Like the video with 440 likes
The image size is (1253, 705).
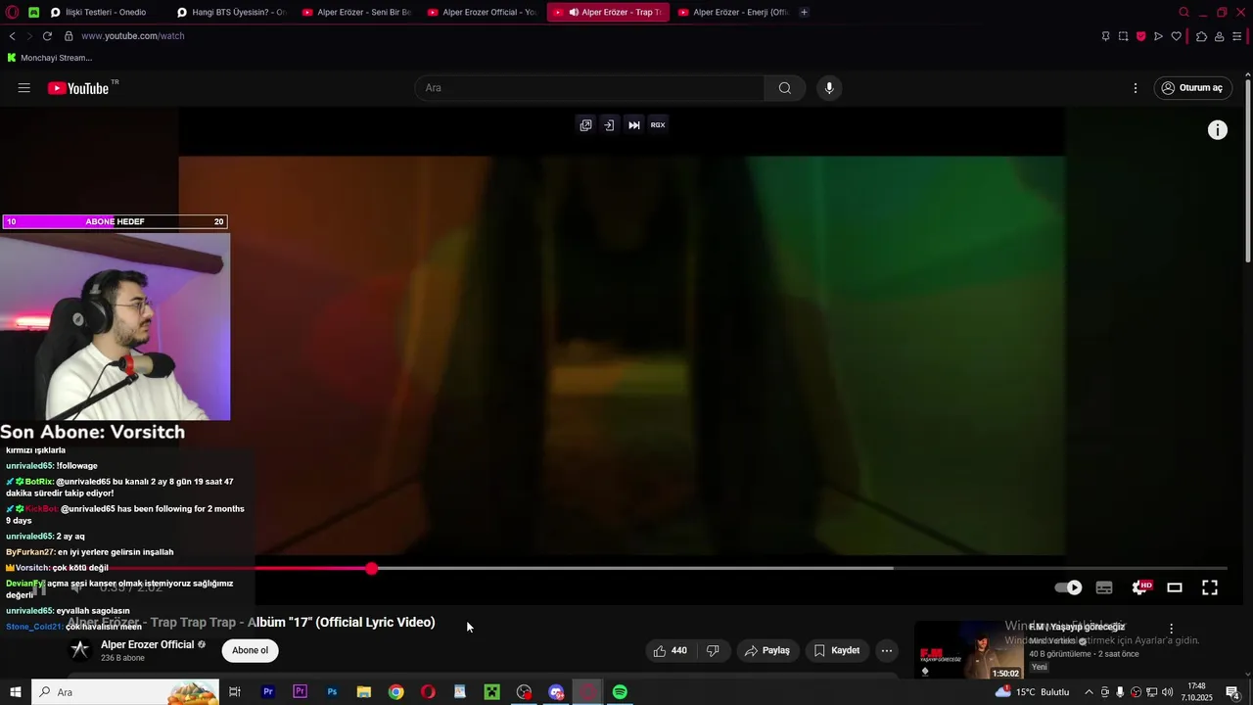670,650
